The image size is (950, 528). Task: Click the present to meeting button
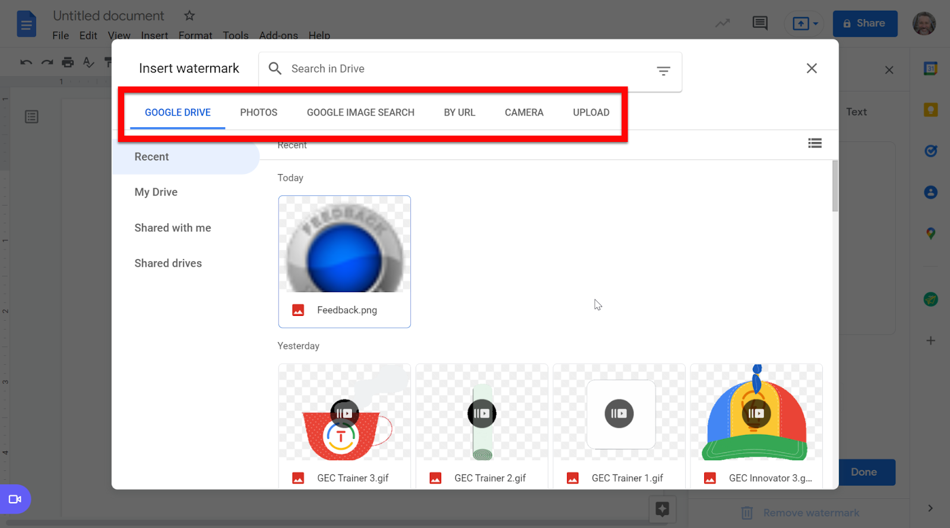[x=804, y=24]
